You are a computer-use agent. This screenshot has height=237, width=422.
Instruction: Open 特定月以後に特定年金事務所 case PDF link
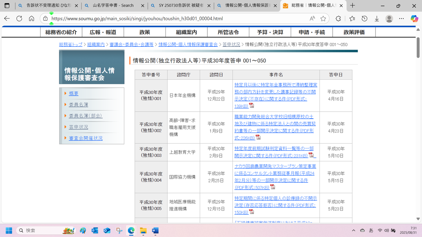[276, 95]
